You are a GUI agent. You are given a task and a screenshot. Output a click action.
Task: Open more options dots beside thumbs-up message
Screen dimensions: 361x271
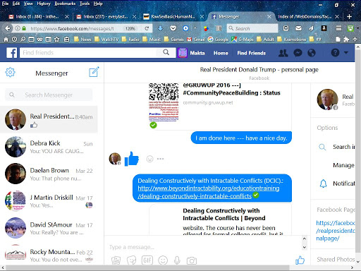(160, 159)
